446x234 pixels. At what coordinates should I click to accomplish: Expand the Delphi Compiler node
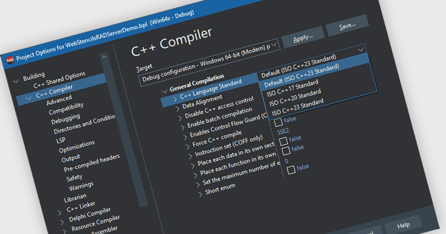point(62,222)
